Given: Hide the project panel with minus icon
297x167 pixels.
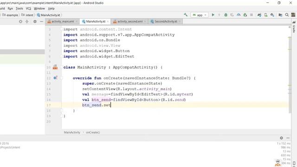Looking at the screenshot, I should coord(41,22).
